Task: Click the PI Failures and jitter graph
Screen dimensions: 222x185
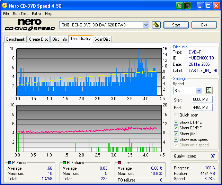Action: click(x=89, y=129)
